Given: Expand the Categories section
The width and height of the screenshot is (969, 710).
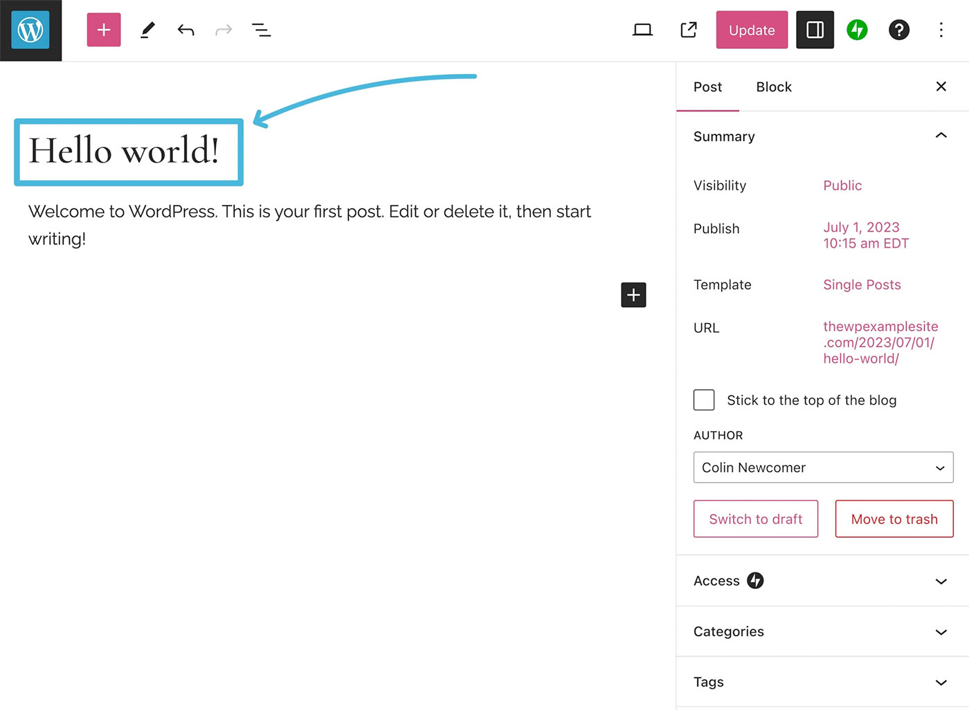Looking at the screenshot, I should pos(822,631).
